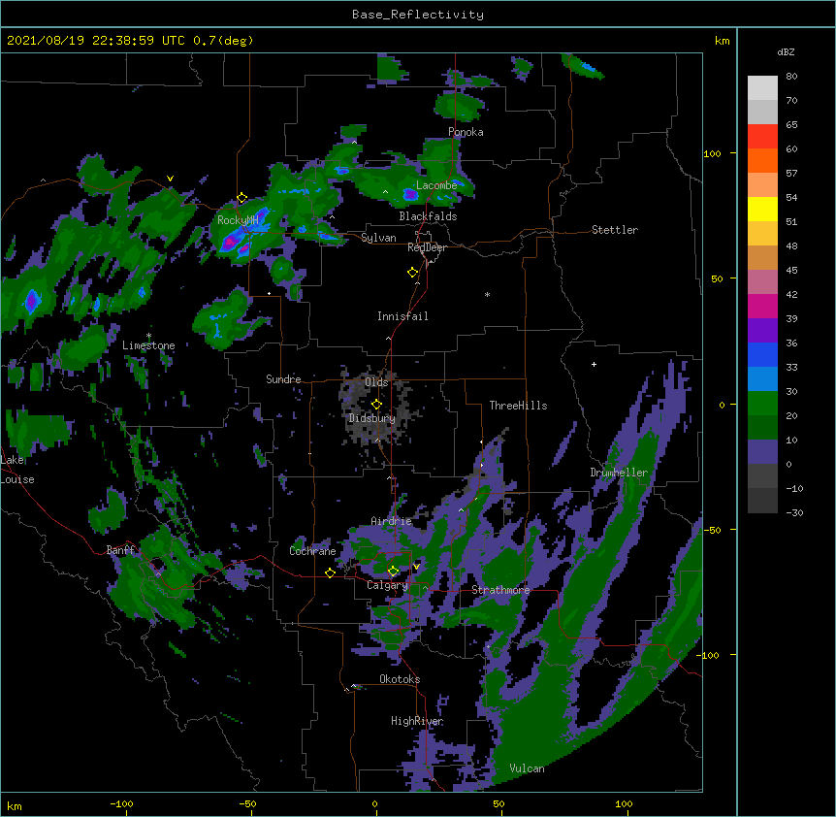Image resolution: width=836 pixels, height=817 pixels.
Task: Pick the dark orange 57–60 dBZ legend swatch
Action: click(x=762, y=160)
